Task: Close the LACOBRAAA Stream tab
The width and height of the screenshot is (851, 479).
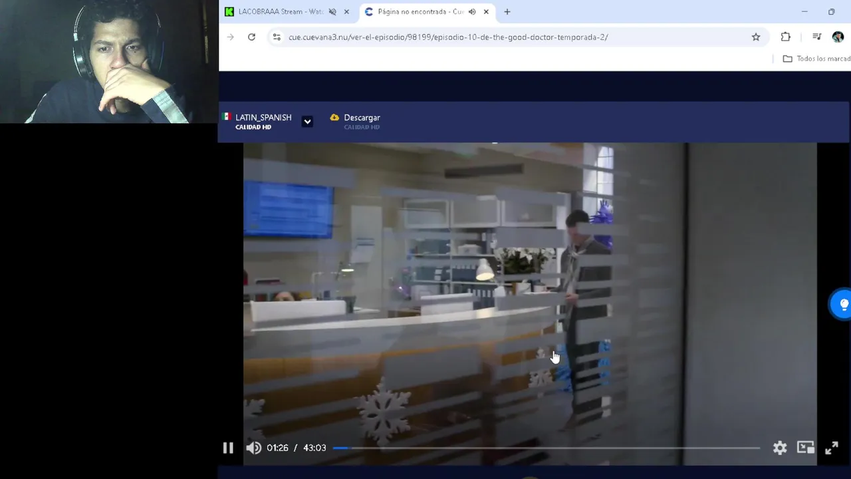Action: [x=346, y=11]
